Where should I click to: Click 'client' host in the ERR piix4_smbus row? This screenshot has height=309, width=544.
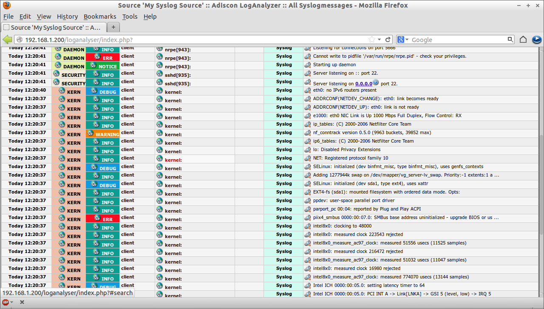[x=127, y=217]
